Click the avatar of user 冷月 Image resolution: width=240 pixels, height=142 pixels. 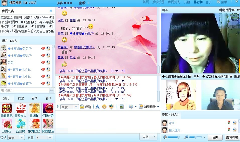tap(164, 123)
